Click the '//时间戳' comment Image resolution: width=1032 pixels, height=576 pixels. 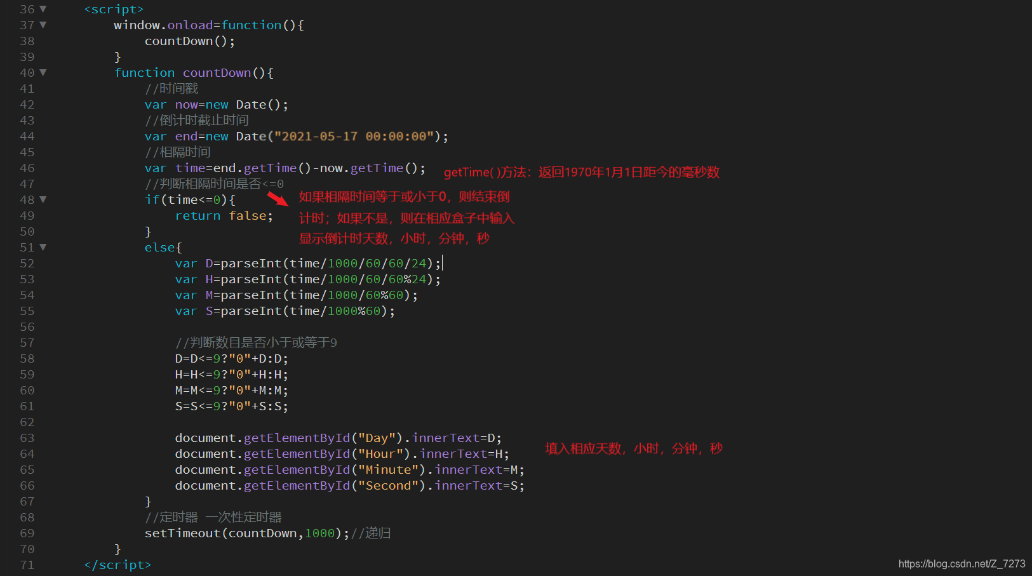pyautogui.click(x=171, y=88)
